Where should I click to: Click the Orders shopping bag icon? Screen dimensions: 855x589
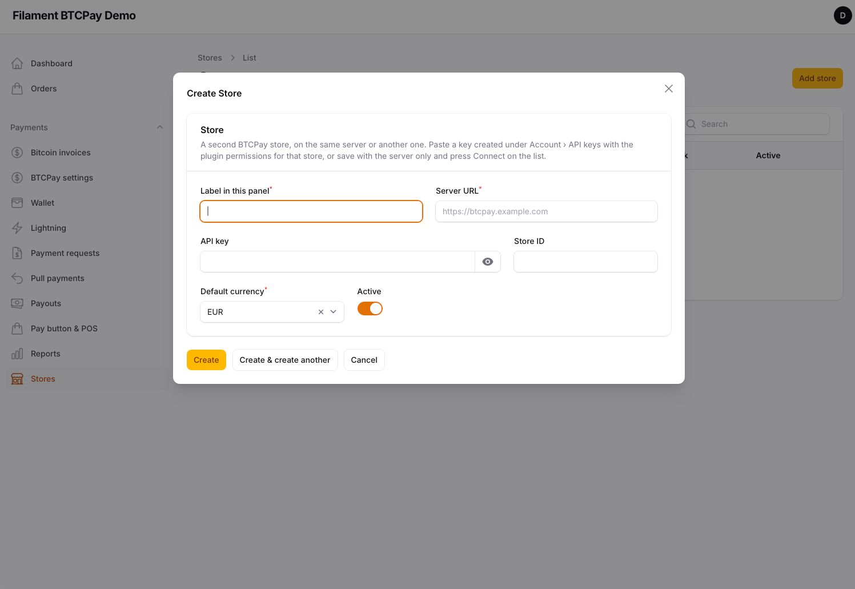[x=17, y=89]
